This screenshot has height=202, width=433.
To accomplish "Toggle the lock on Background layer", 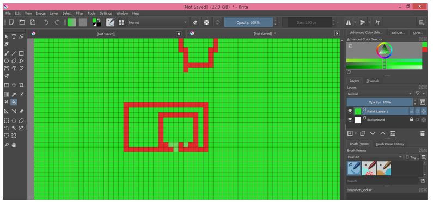I will coord(411,119).
